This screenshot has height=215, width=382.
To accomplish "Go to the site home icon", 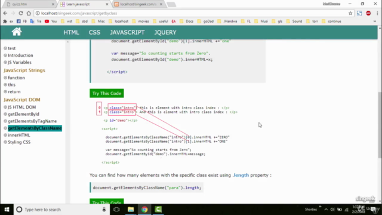I will tap(17, 32).
